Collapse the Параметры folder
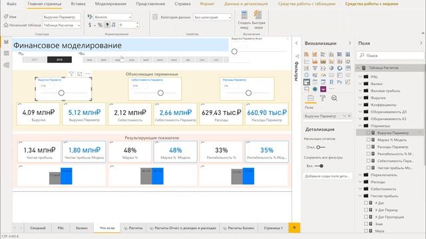The height and width of the screenshot is (239, 426). pos(360,125)
